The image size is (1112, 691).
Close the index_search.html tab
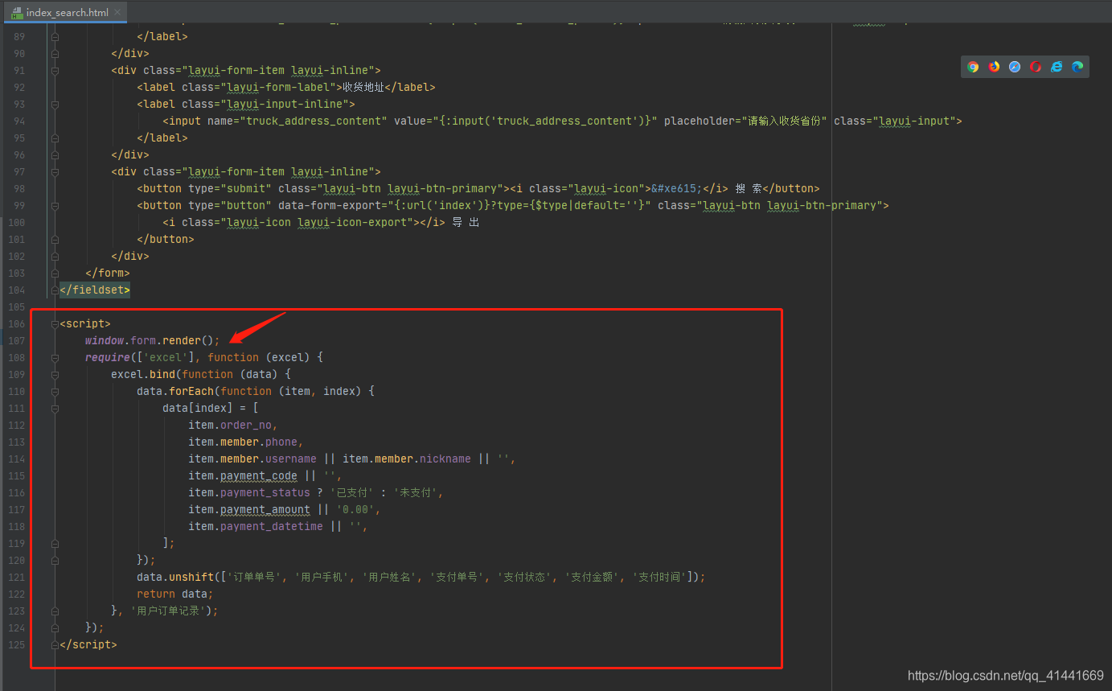[117, 12]
